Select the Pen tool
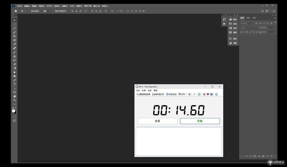This screenshot has height=167, width=287. pos(14,80)
